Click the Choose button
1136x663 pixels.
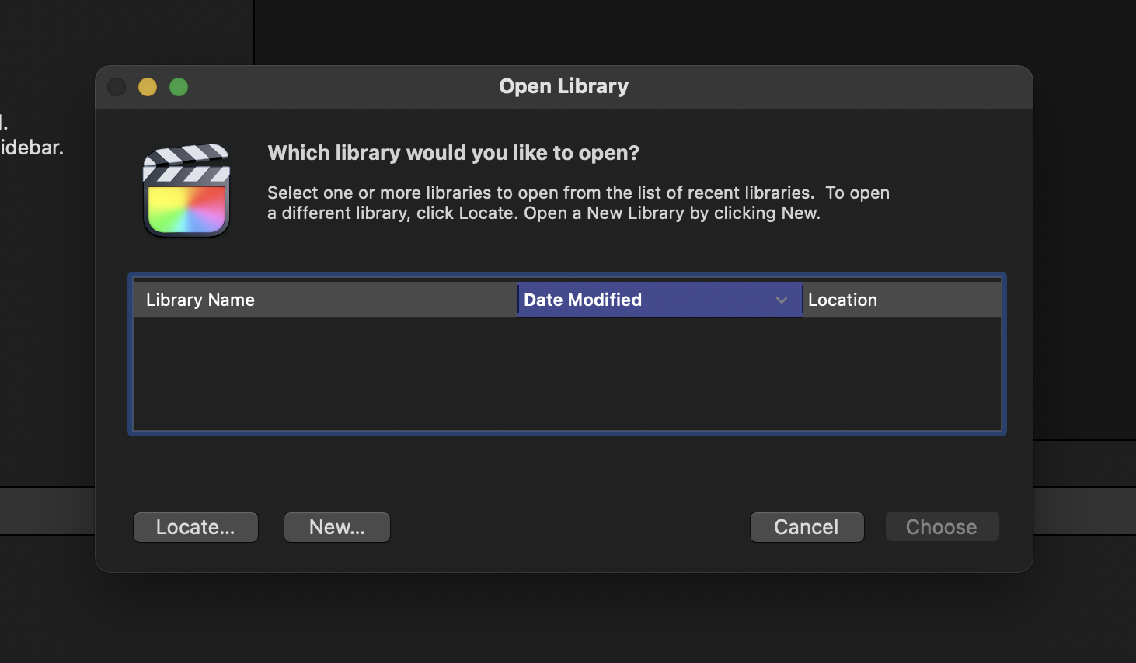pos(942,527)
